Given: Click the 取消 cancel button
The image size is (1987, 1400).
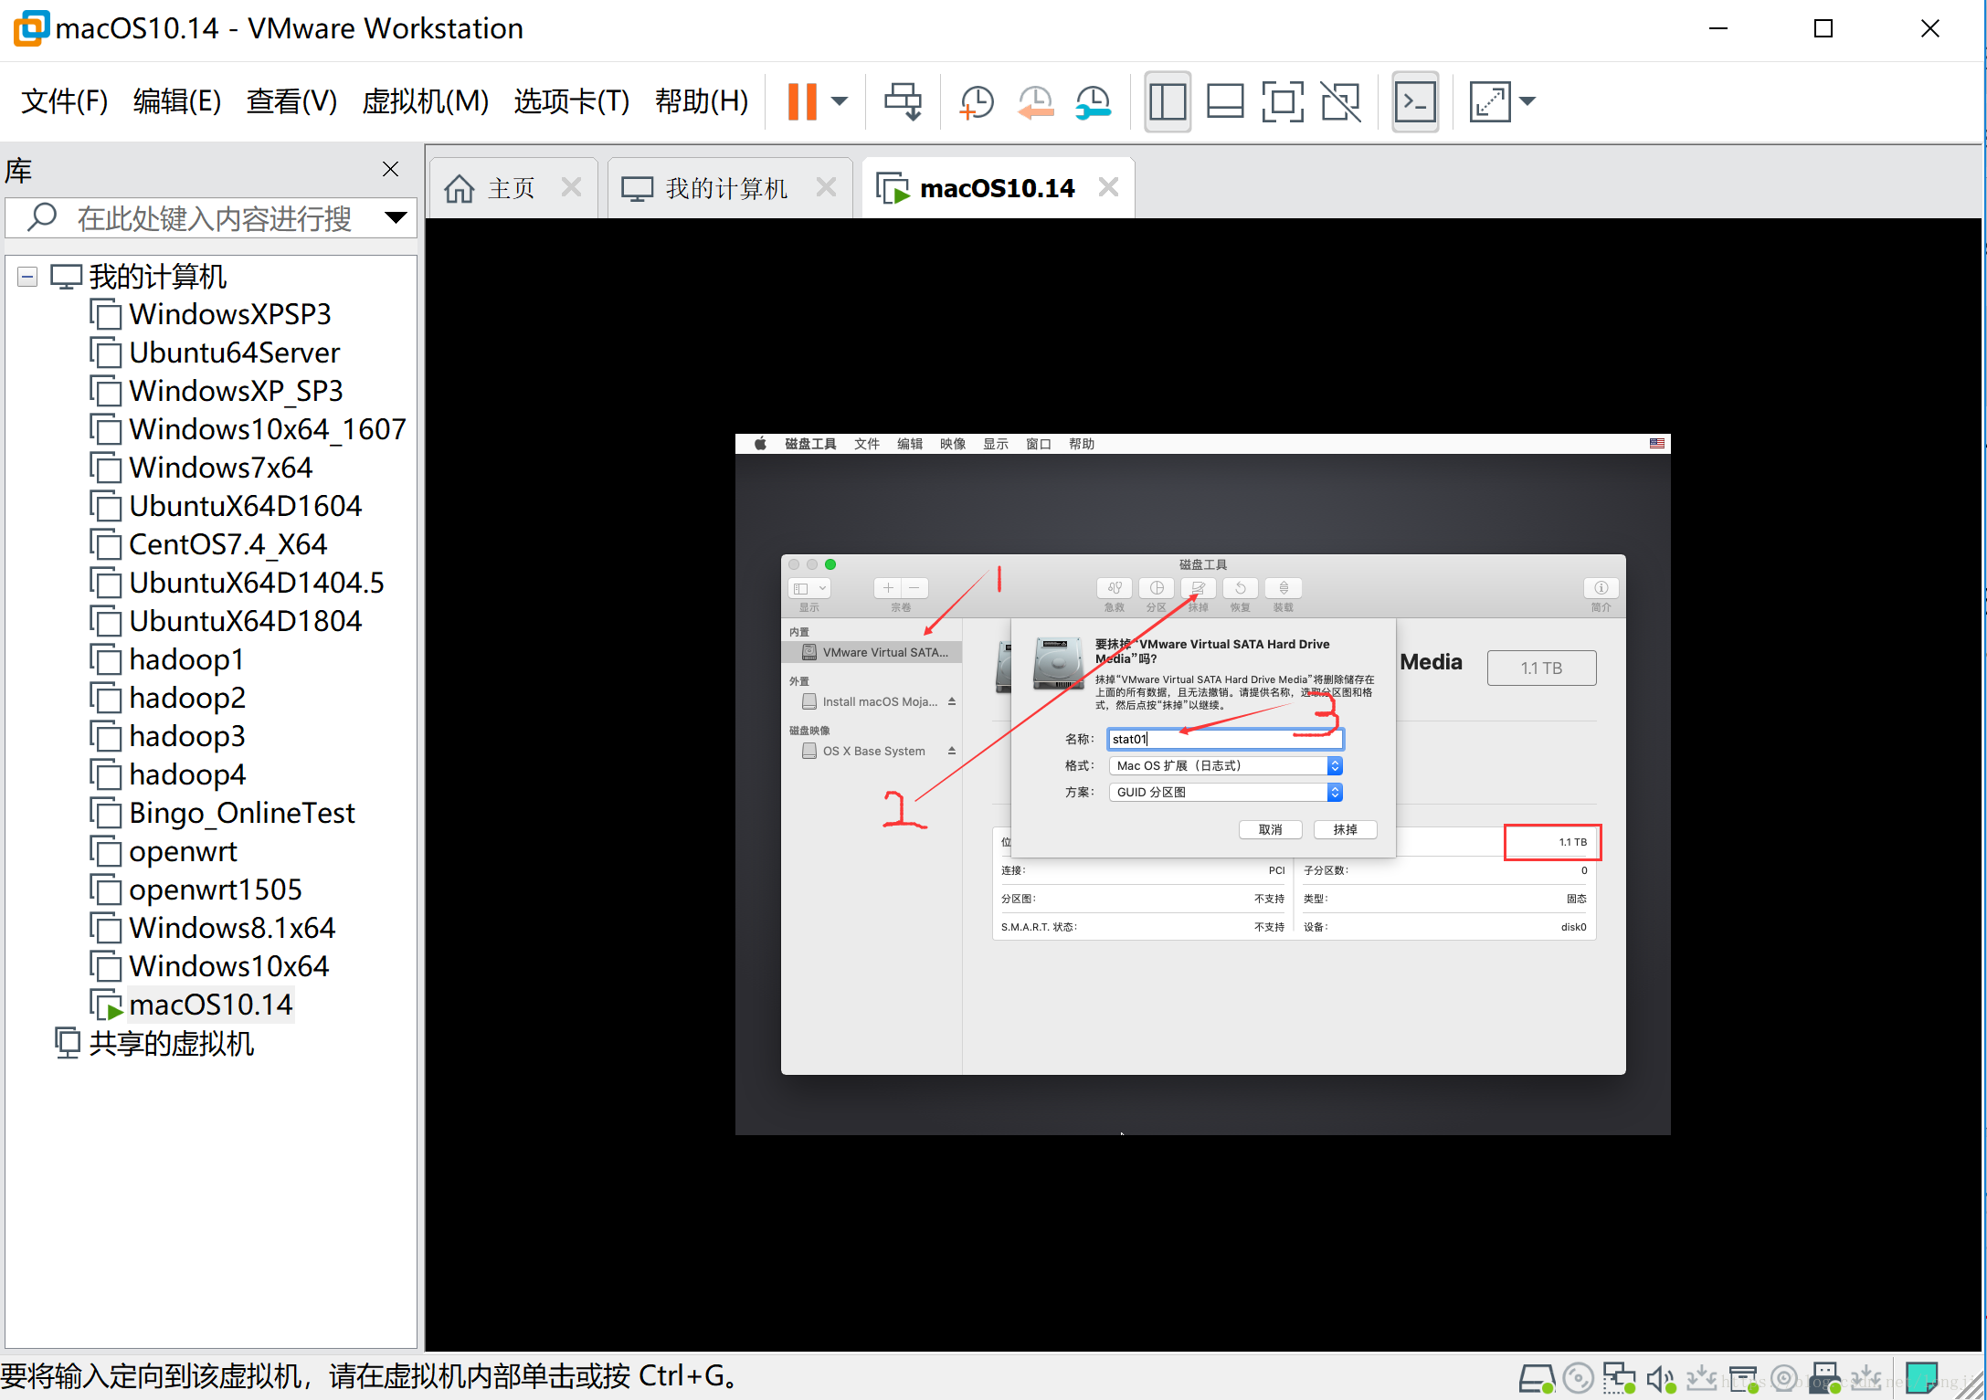Looking at the screenshot, I should (1271, 829).
